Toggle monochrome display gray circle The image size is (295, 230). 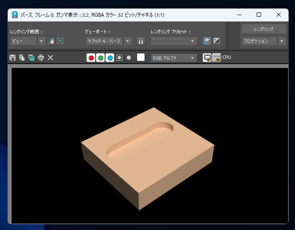[128, 58]
